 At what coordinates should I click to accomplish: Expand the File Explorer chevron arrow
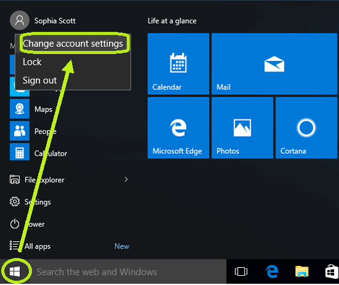126,179
